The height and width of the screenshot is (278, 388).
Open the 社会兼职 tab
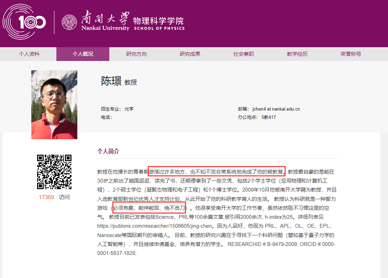244,54
